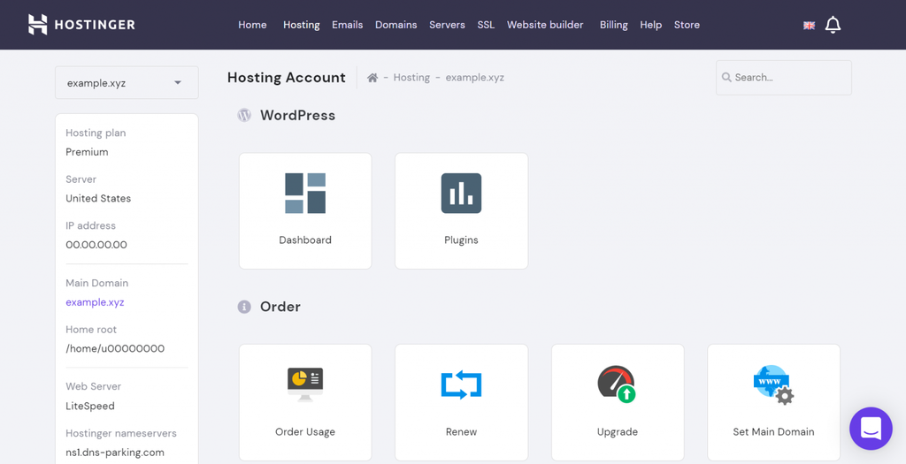
Task: Open the Order Usage tile
Action: [305, 402]
